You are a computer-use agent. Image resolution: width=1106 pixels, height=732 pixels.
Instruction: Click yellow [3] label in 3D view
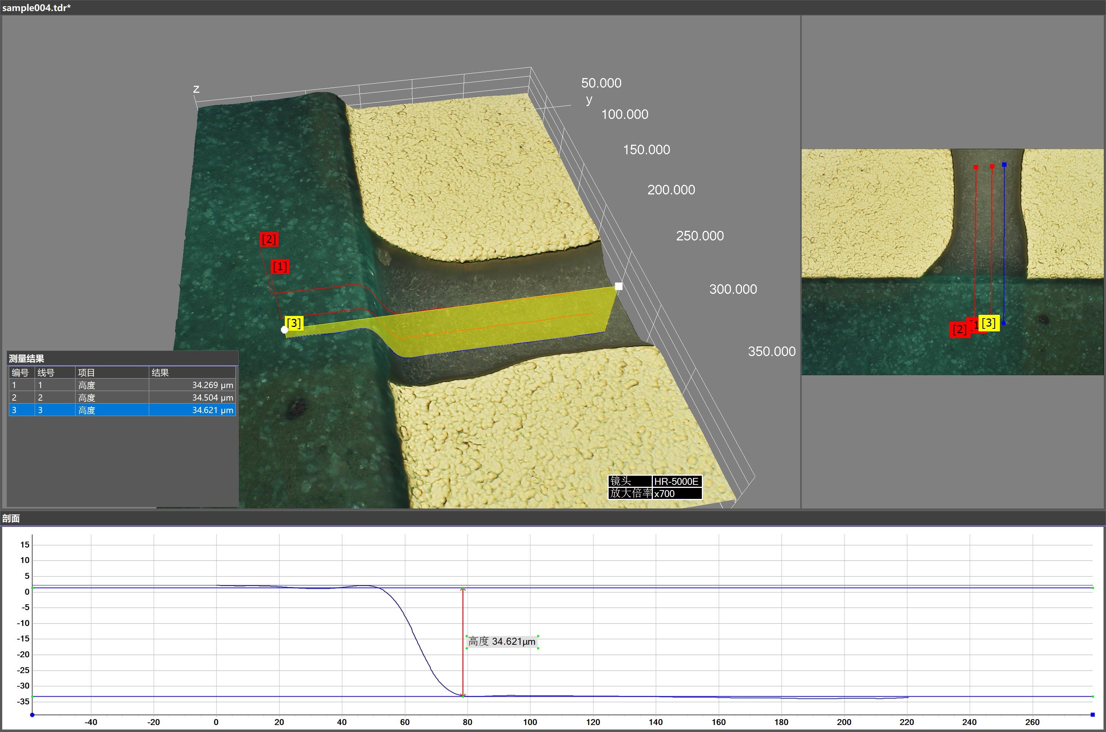click(294, 323)
